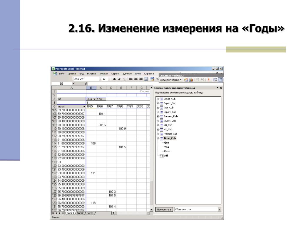This screenshot has height=225, width=301.
Task: Center the cell text
Action: click(x=136, y=79)
